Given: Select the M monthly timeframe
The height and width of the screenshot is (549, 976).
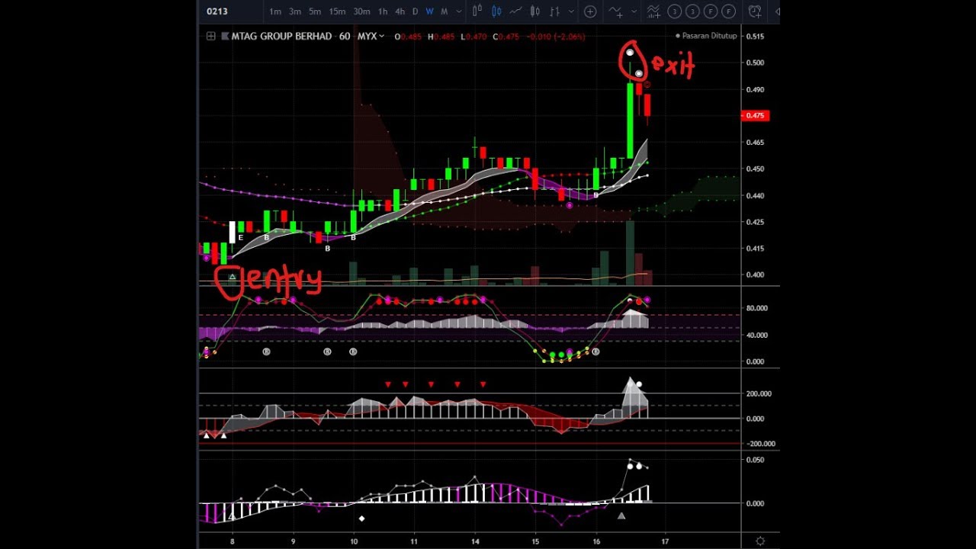Looking at the screenshot, I should (x=445, y=11).
